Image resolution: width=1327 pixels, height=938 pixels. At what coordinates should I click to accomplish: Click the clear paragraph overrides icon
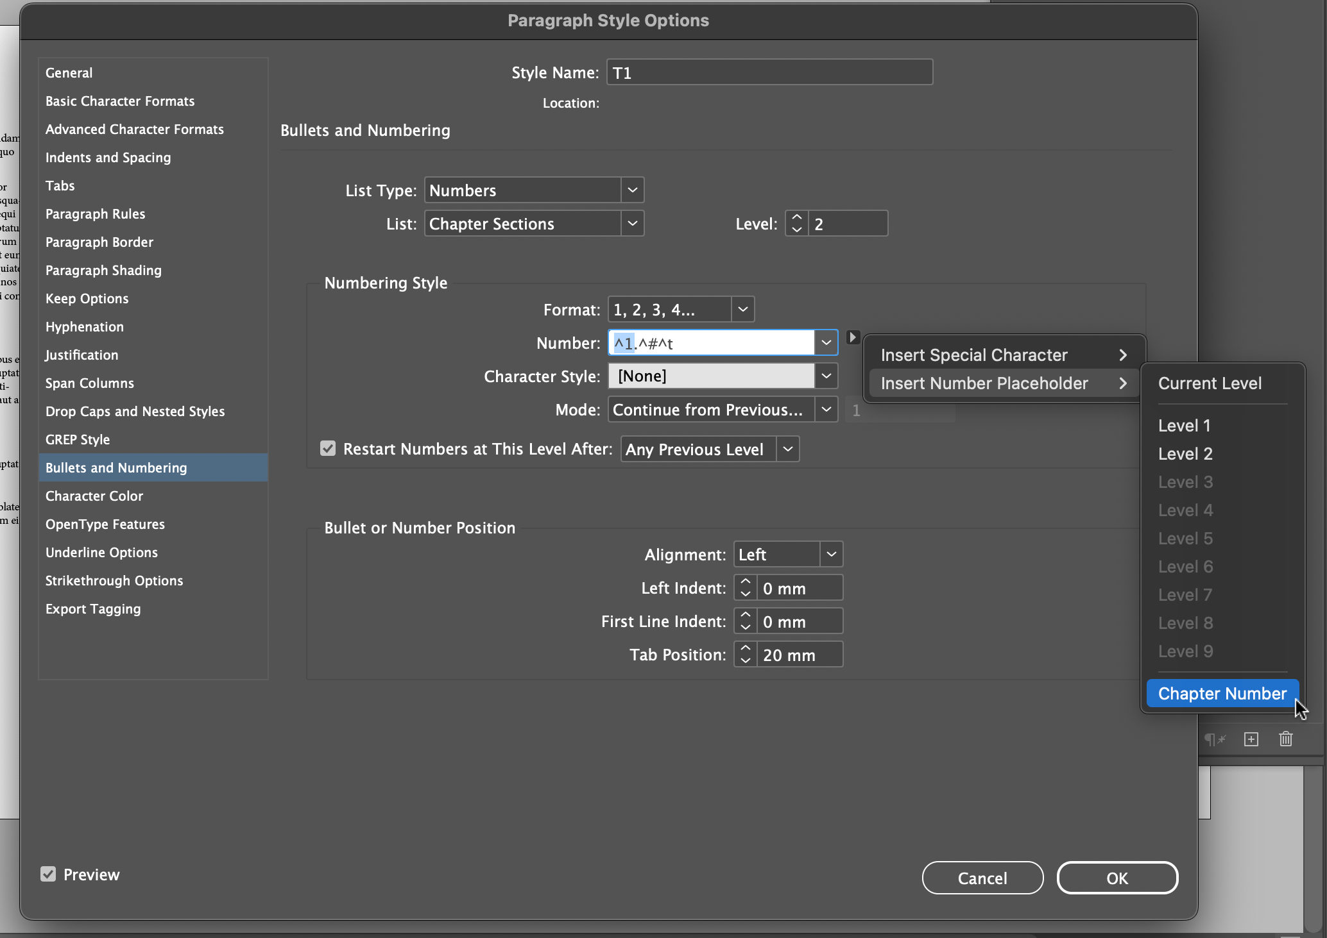point(1215,739)
